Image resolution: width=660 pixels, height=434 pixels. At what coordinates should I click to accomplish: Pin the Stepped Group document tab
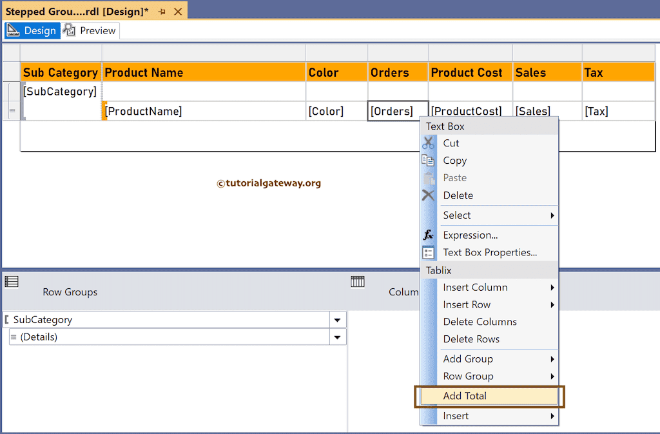click(x=162, y=12)
